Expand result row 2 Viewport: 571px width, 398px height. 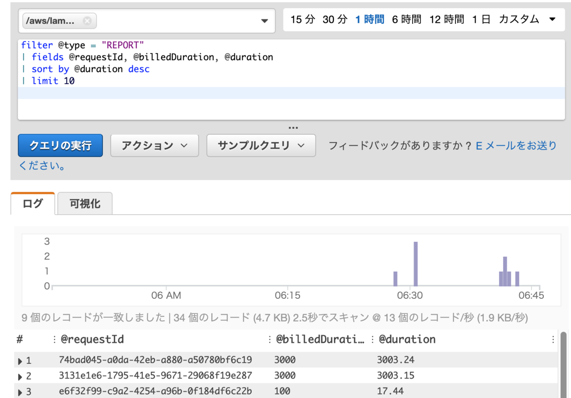tap(20, 377)
